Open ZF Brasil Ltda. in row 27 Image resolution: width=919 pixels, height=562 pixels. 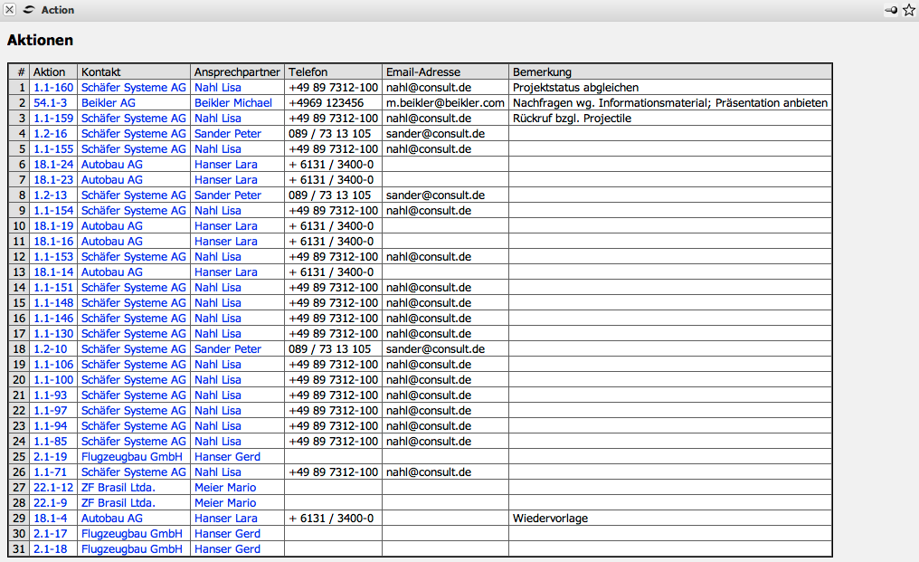(118, 488)
